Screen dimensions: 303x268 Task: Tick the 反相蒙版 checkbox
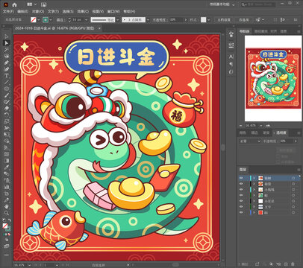[278, 162]
